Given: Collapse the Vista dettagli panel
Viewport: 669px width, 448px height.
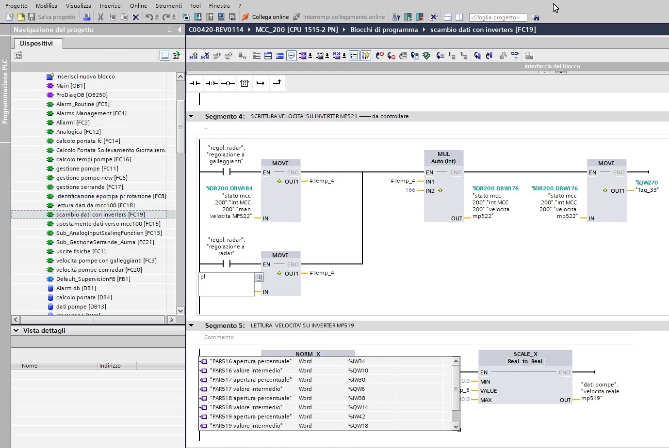Looking at the screenshot, I should coord(16,330).
